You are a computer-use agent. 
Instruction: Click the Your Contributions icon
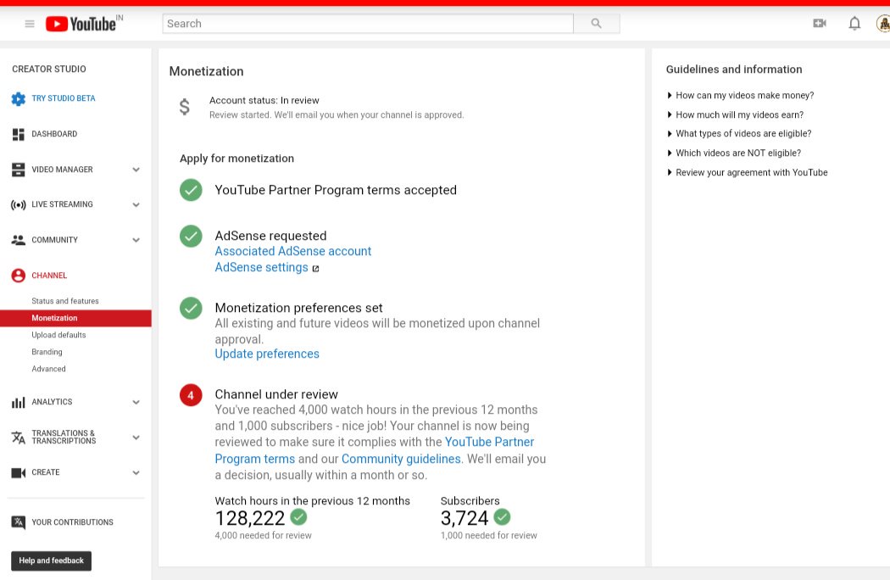[18, 522]
